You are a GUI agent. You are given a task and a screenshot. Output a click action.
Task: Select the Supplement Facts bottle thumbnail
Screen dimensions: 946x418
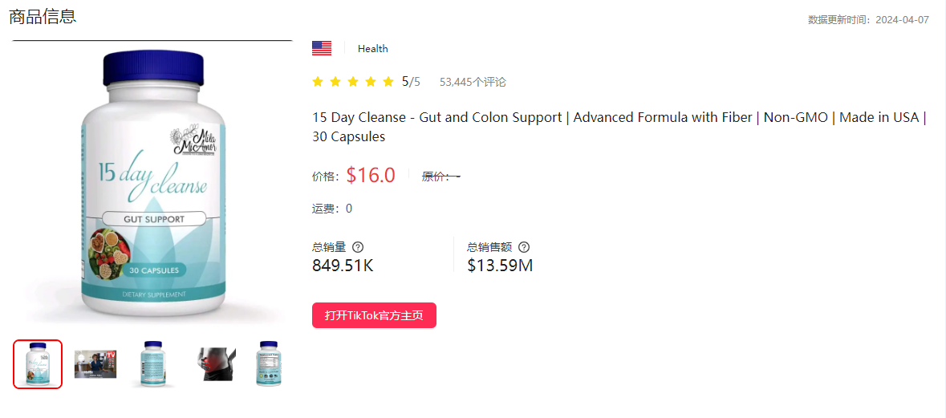(x=269, y=364)
